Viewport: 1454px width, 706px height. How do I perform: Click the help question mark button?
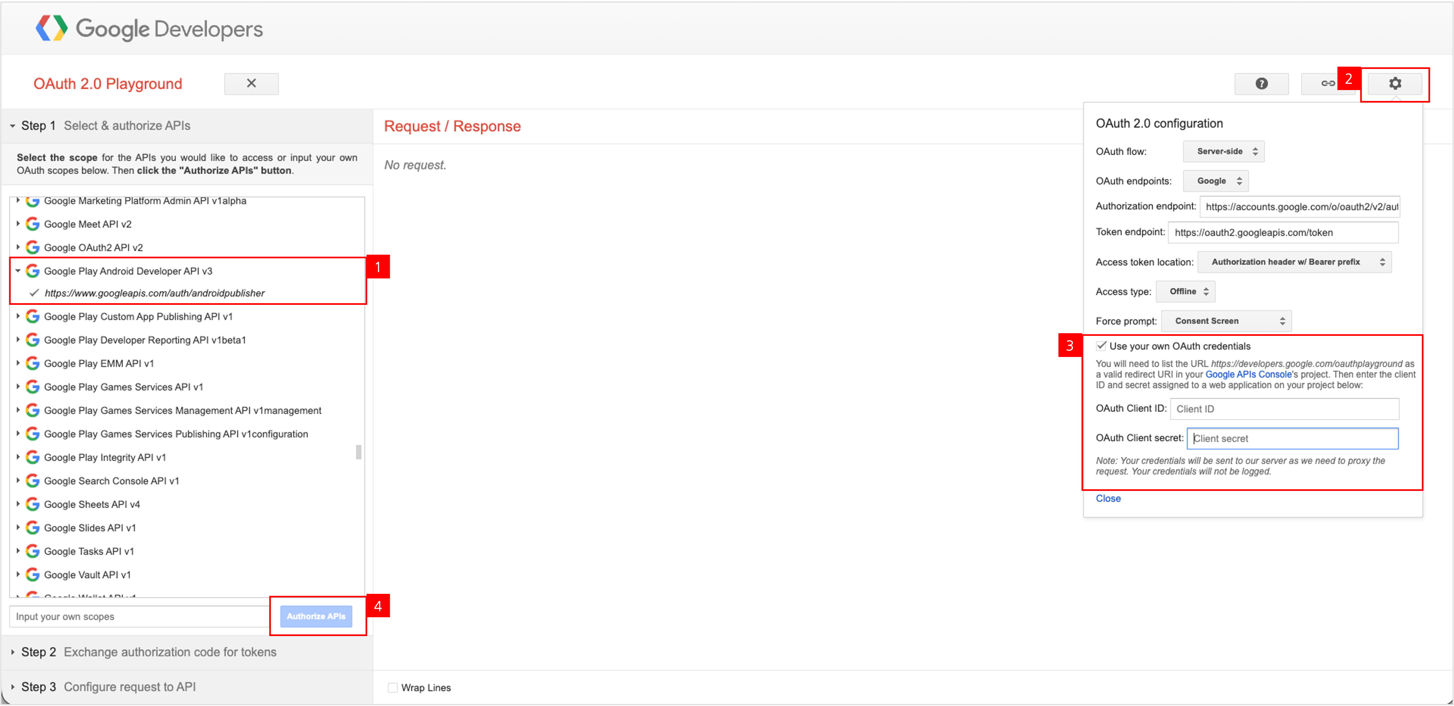pyautogui.click(x=1261, y=83)
